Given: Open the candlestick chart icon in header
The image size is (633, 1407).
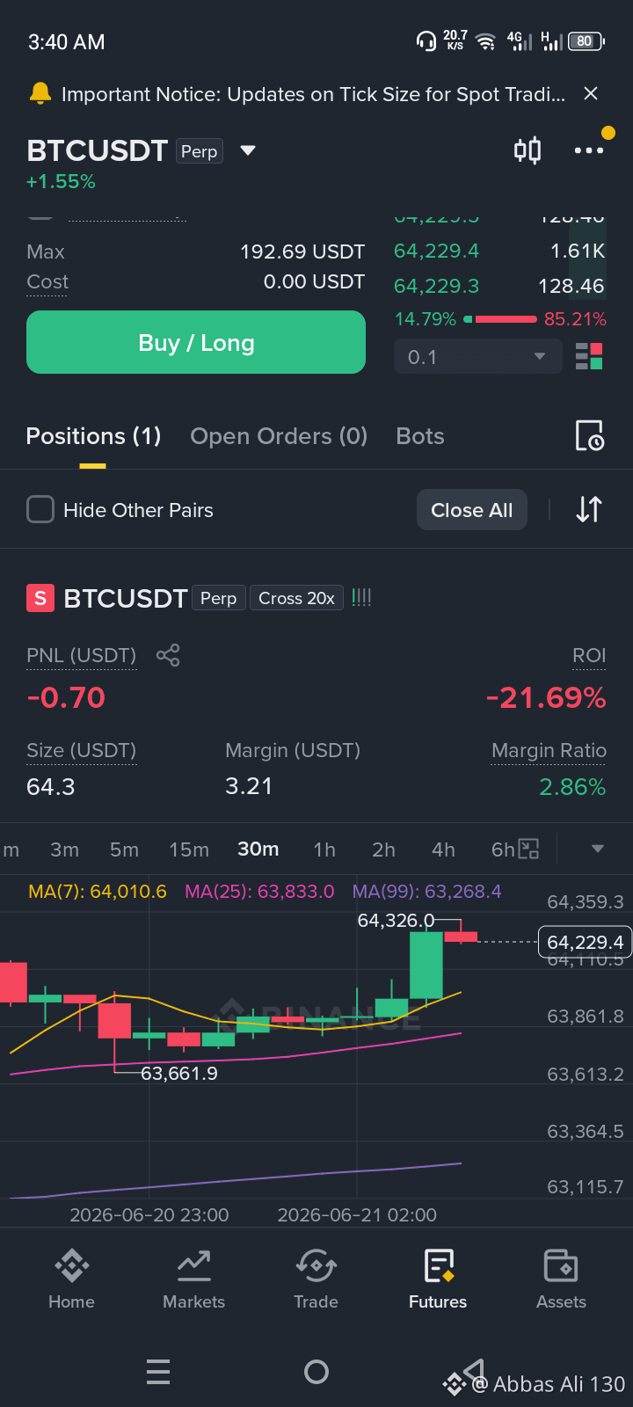Looking at the screenshot, I should 527,150.
